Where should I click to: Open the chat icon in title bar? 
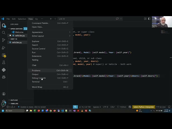point(117,19)
